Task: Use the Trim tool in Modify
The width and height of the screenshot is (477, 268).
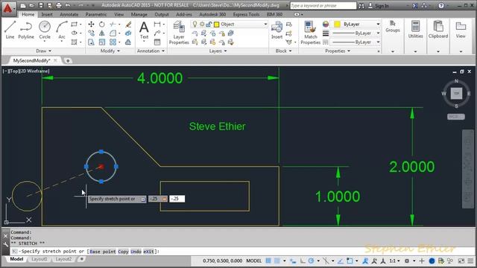Action: point(113,25)
